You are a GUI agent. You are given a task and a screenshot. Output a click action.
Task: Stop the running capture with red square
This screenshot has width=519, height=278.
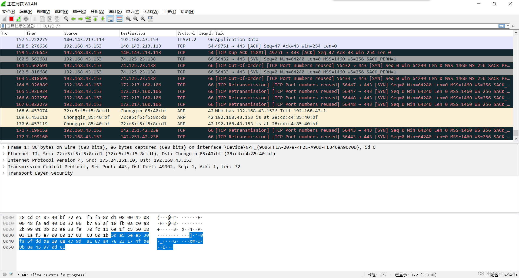11,19
